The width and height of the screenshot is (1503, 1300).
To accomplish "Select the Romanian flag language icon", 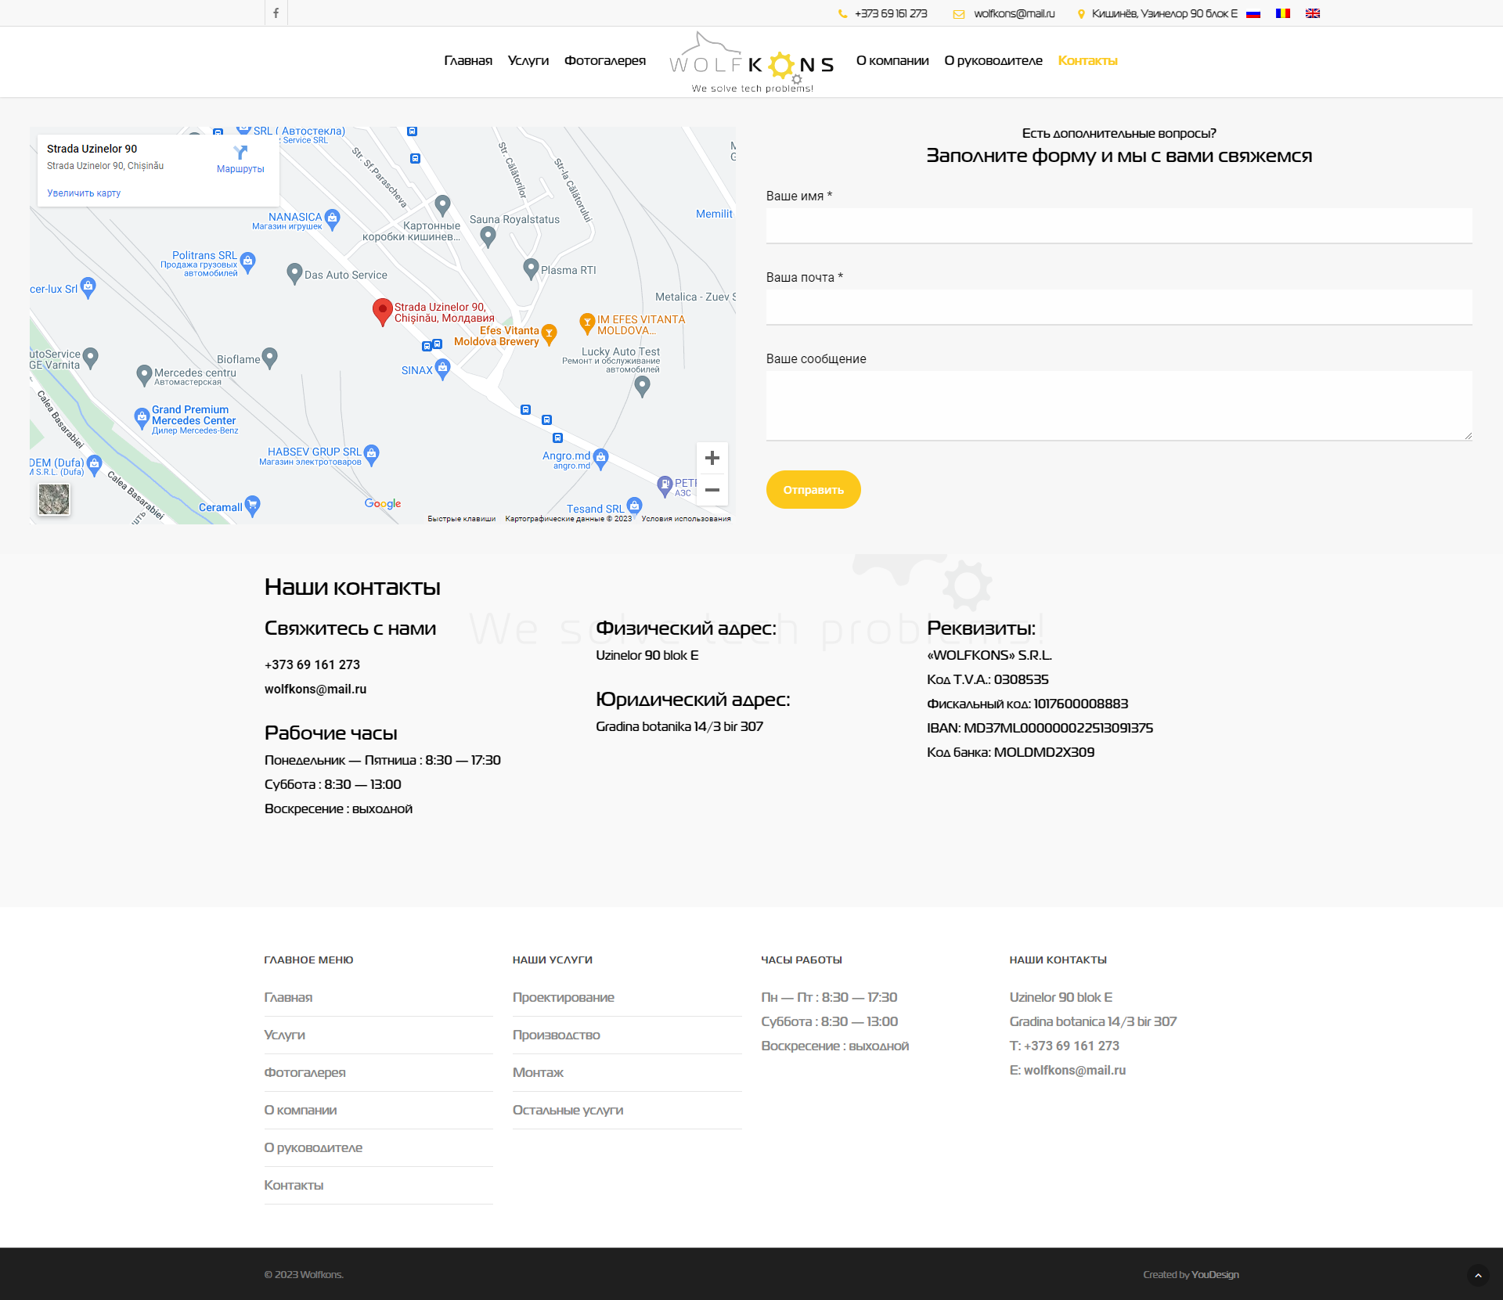I will coord(1282,13).
